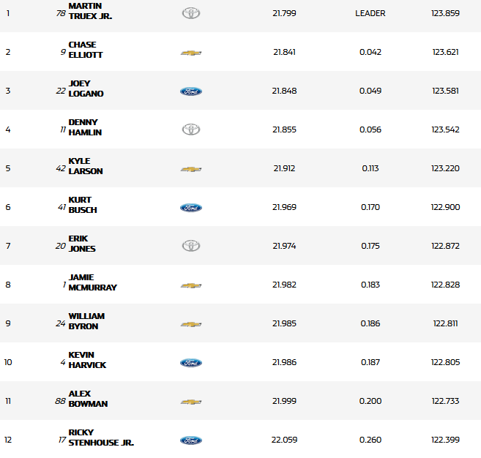Click the Ford logo next to Kurt Busch
Screen dimensions: 481x458
(190, 208)
